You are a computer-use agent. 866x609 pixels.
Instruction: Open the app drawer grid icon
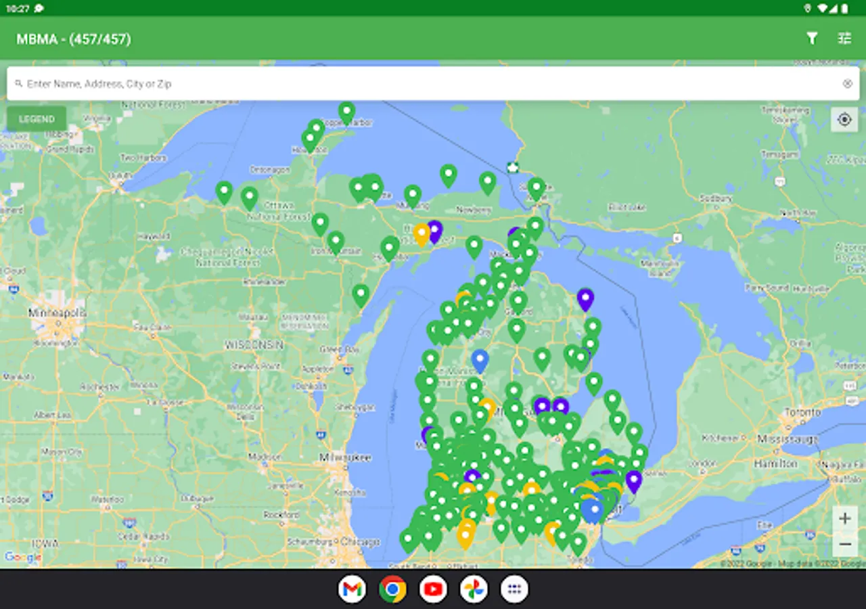[514, 589]
